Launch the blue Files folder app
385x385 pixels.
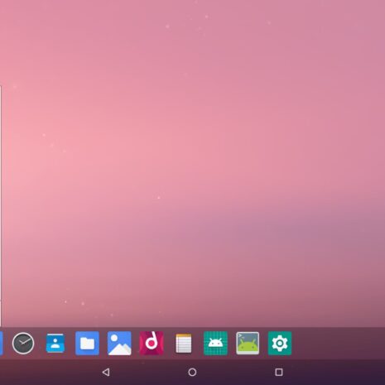tap(87, 343)
